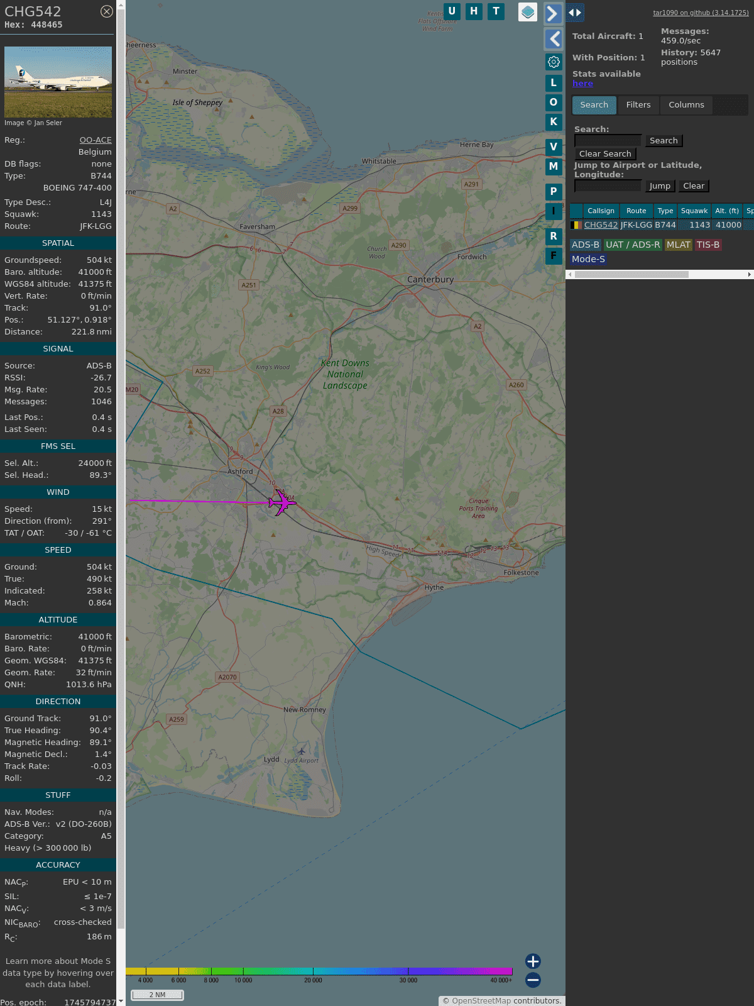Click the Folkestone label on map
The height and width of the screenshot is (1006, 754).
tap(521, 573)
